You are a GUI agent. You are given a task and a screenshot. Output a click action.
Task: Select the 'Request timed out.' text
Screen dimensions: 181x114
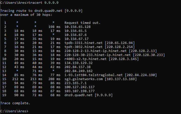point(82,23)
